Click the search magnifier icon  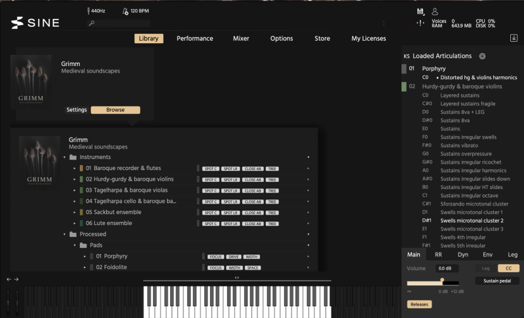tap(92, 23)
